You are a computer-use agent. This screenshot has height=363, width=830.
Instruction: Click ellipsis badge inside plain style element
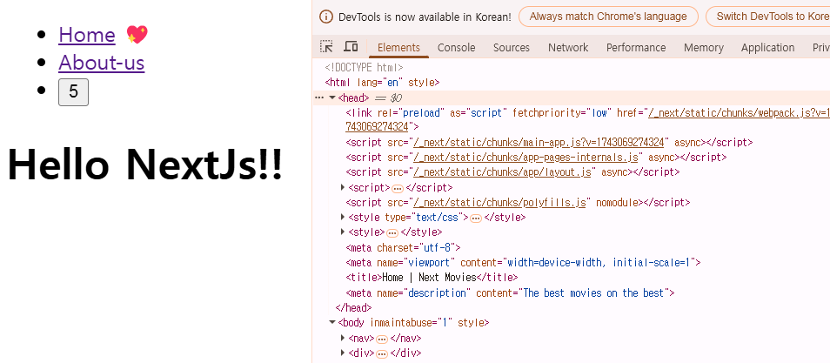pyautogui.click(x=392, y=233)
